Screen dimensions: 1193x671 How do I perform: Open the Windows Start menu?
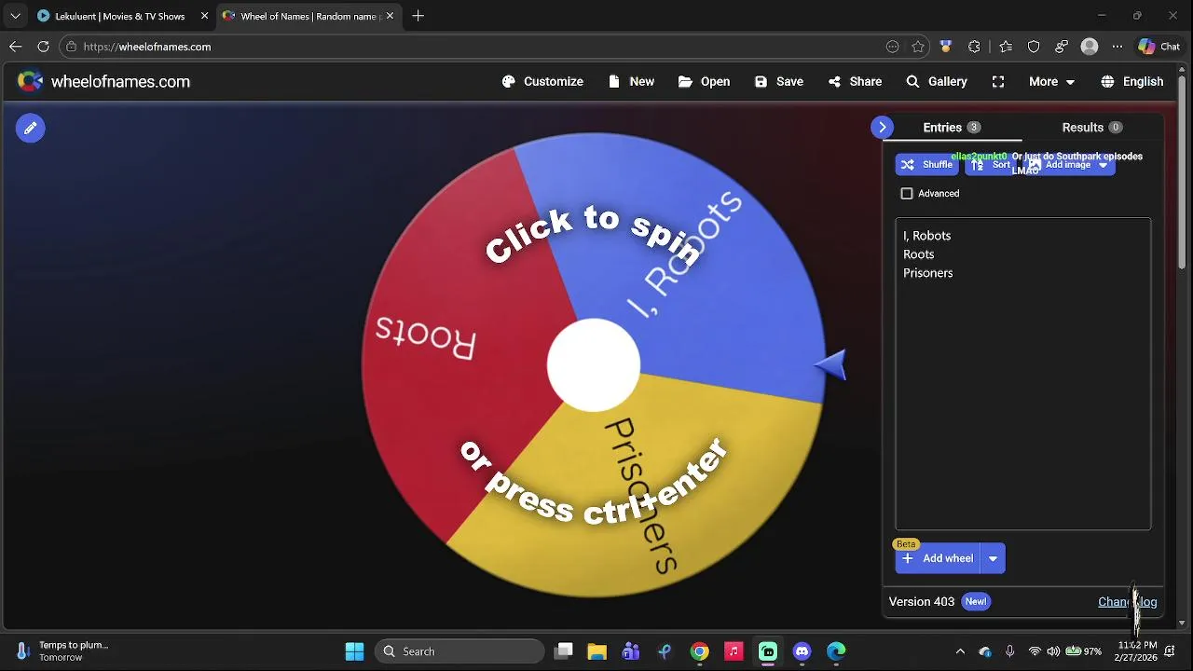tap(355, 651)
